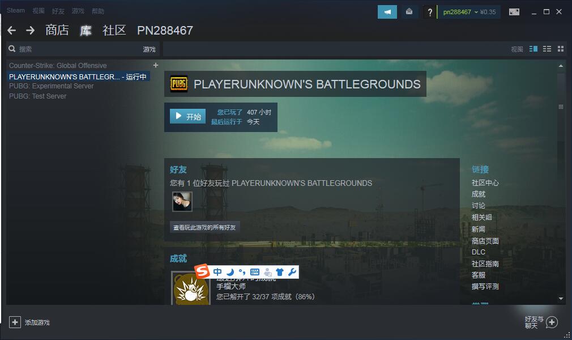
Task: Open the 视图 menu
Action: [39, 11]
